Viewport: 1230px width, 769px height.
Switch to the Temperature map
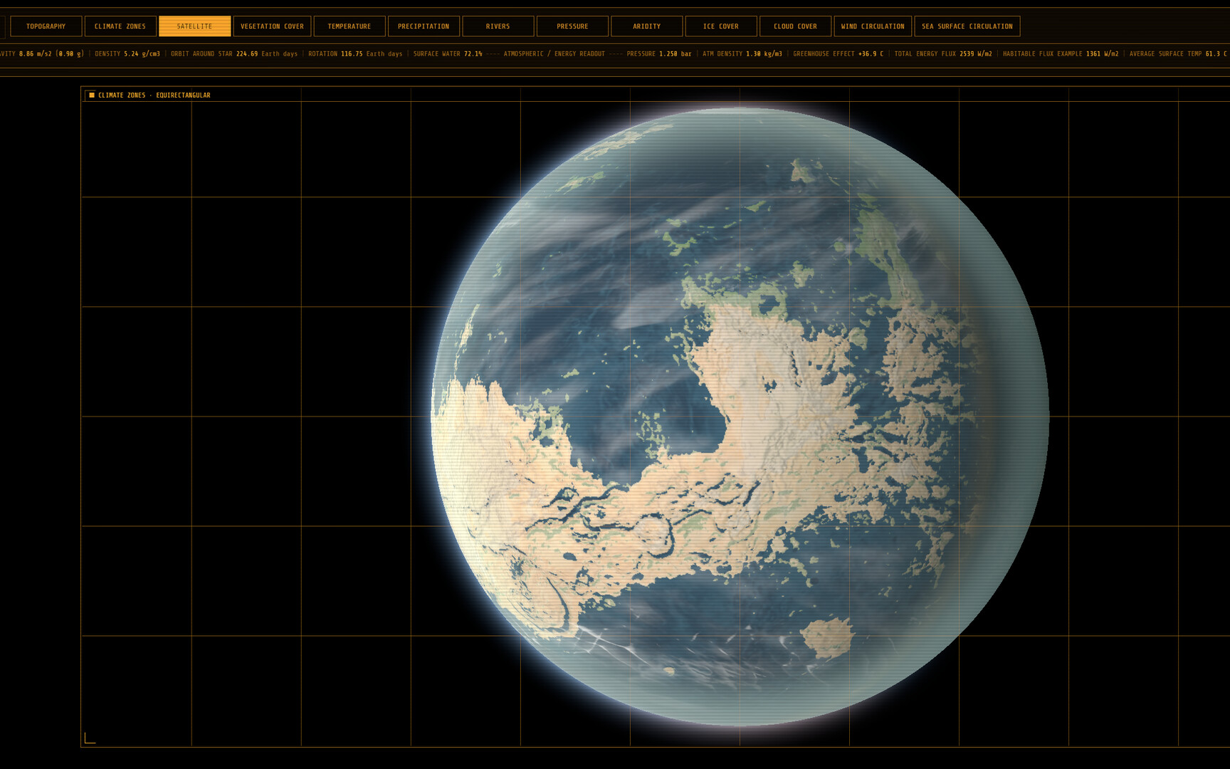pos(349,26)
